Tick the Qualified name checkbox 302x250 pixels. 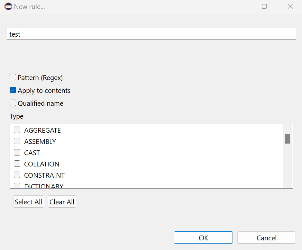point(13,103)
